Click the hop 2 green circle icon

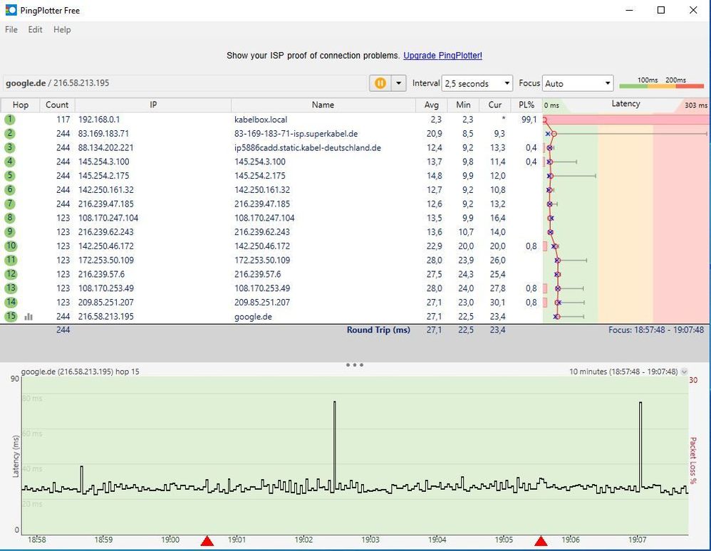pos(10,134)
